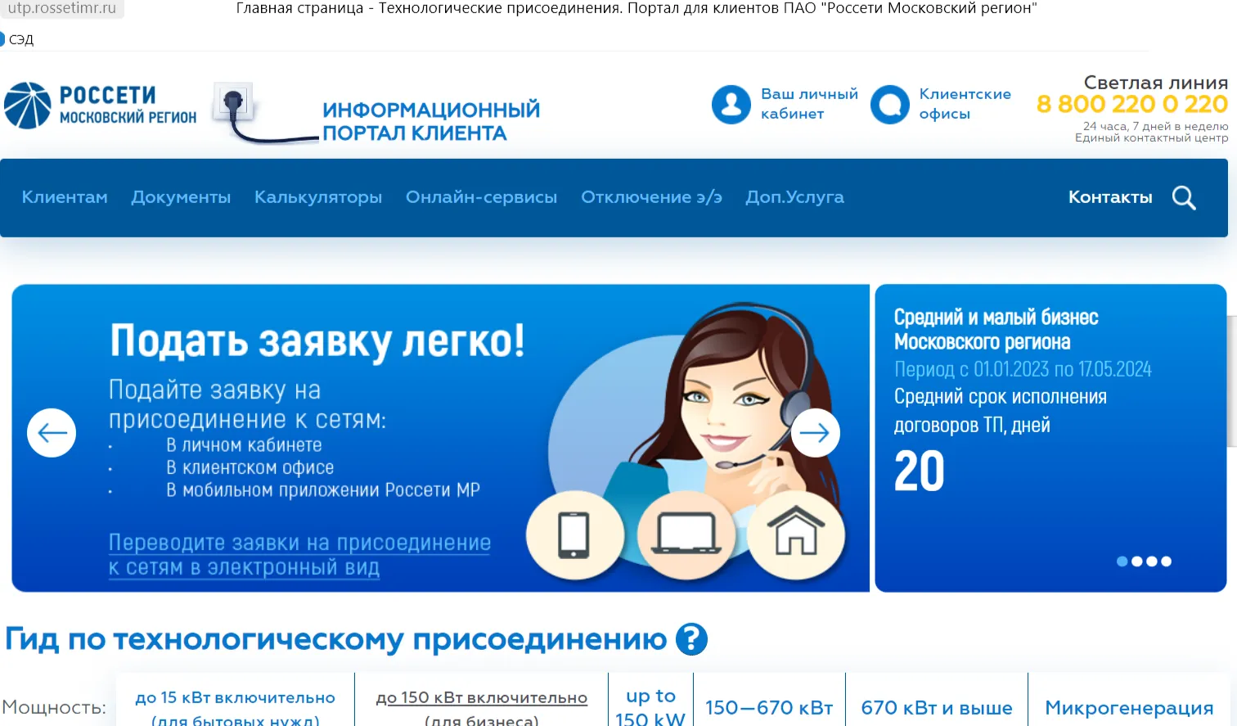Image resolution: width=1237 pixels, height=726 pixels.
Task: Click phone number 8 800 220 0 220
Action: click(1132, 105)
